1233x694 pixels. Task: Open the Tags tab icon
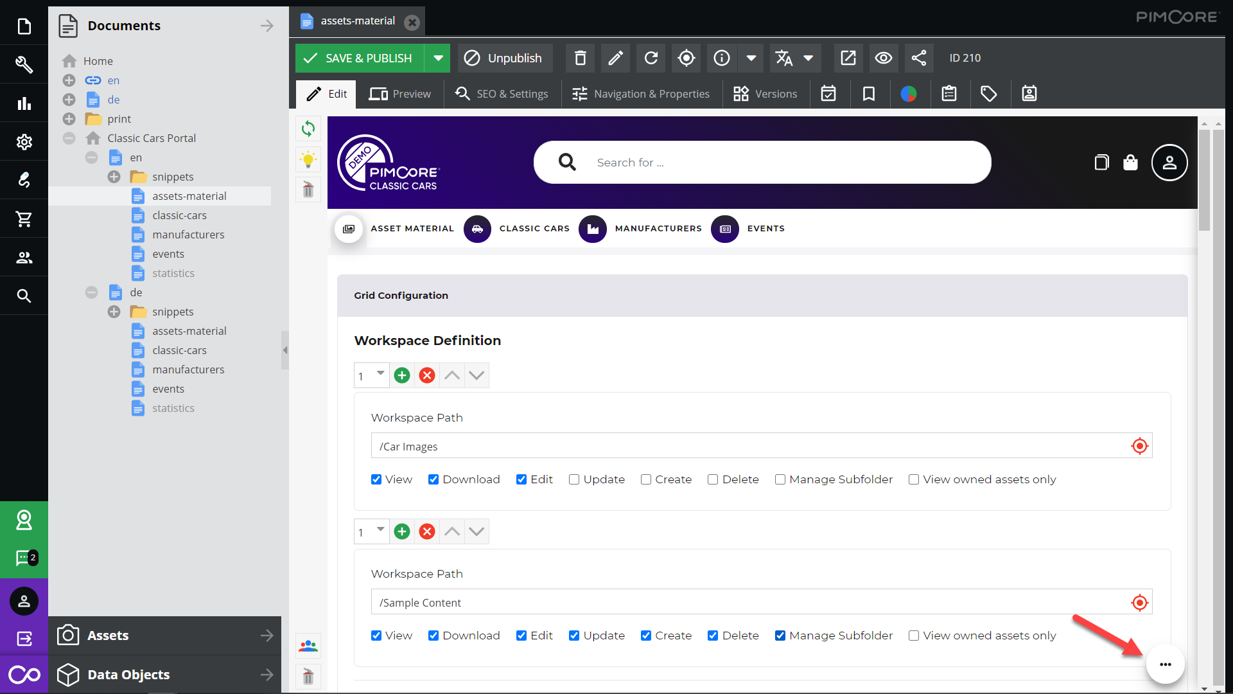[988, 94]
